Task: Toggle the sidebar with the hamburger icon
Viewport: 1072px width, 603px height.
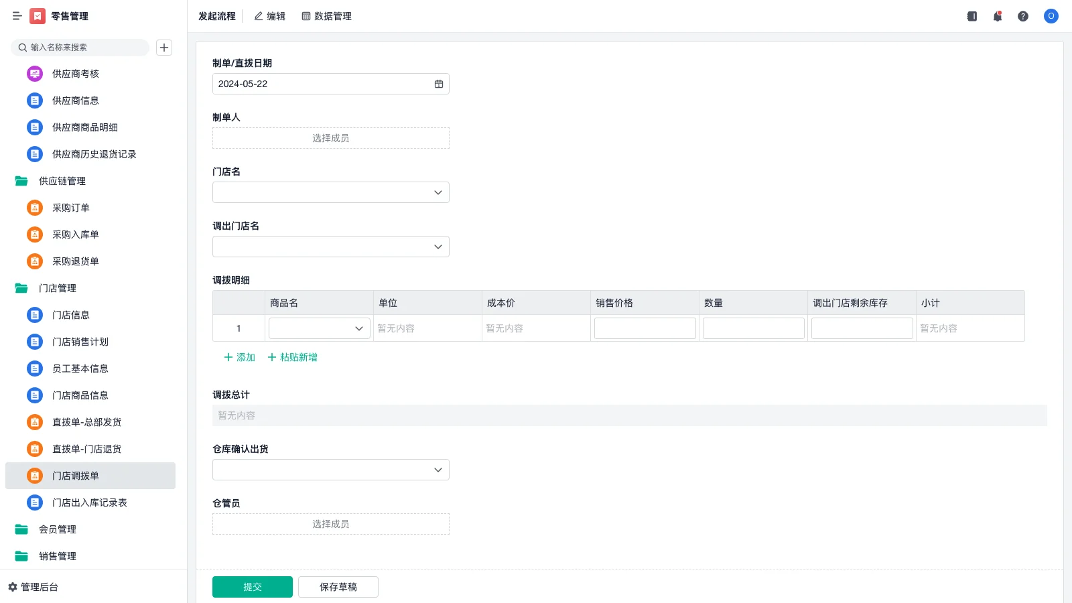Action: pos(17,16)
